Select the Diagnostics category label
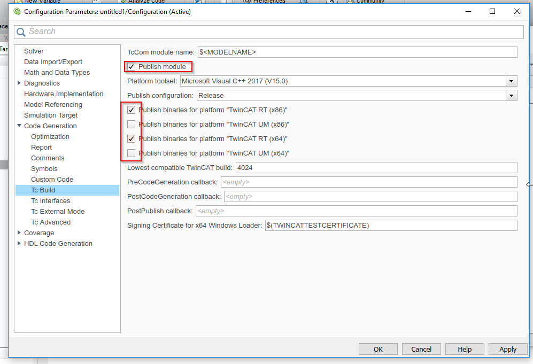533x364 pixels. [42, 83]
